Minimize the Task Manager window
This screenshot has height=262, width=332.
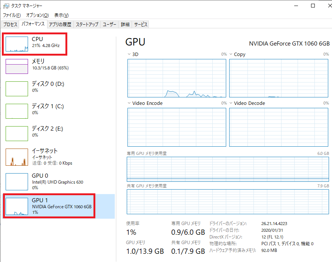[x=296, y=6]
